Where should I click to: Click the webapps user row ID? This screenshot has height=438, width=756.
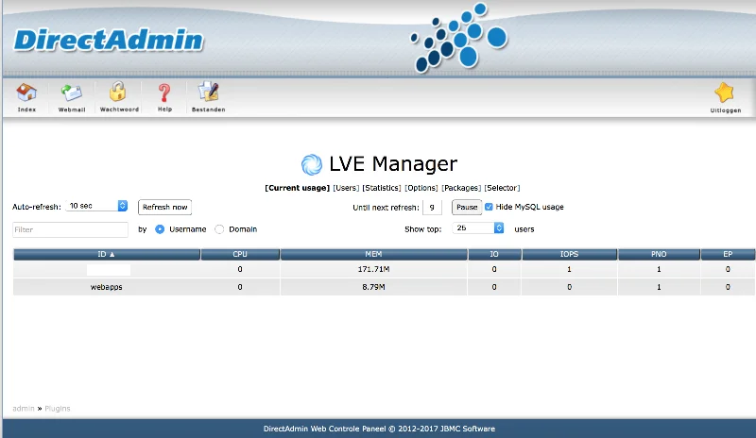click(x=107, y=287)
